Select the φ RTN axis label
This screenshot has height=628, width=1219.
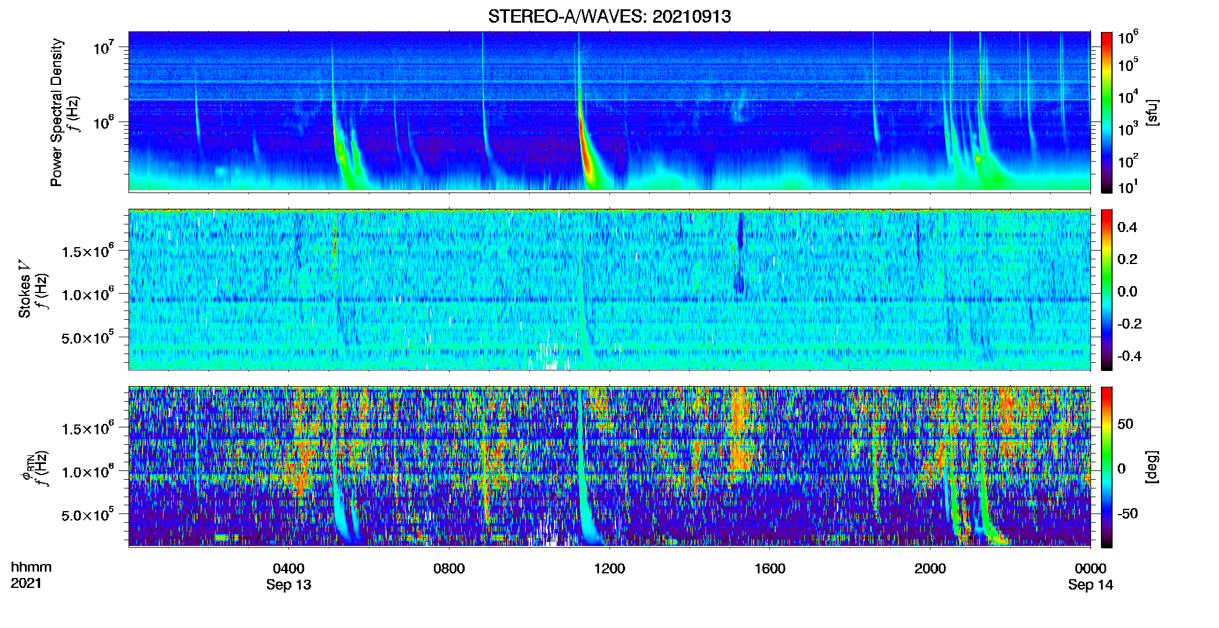(x=27, y=467)
